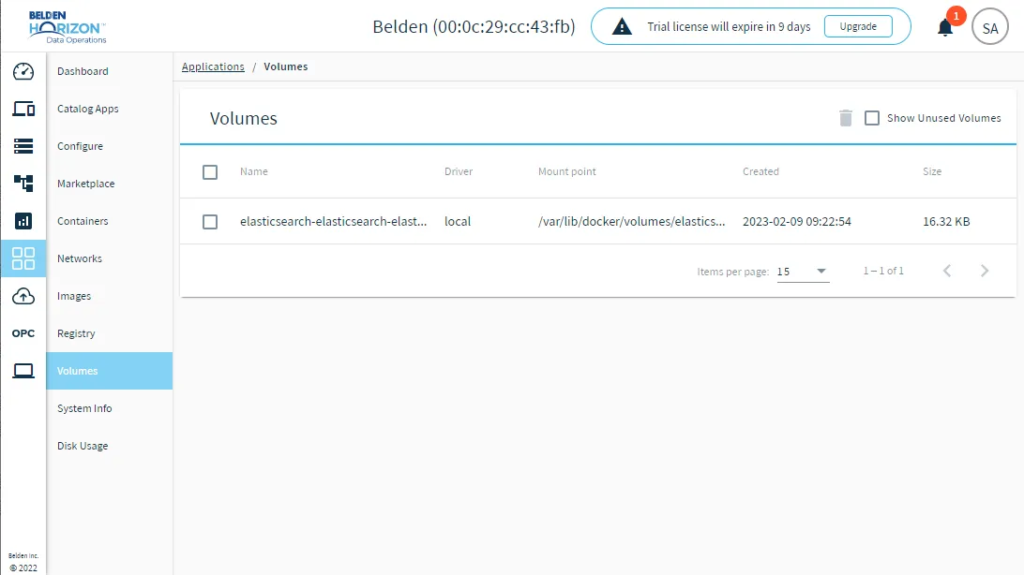Select Configure in the side menu
Image resolution: width=1024 pixels, height=575 pixels.
pos(80,146)
